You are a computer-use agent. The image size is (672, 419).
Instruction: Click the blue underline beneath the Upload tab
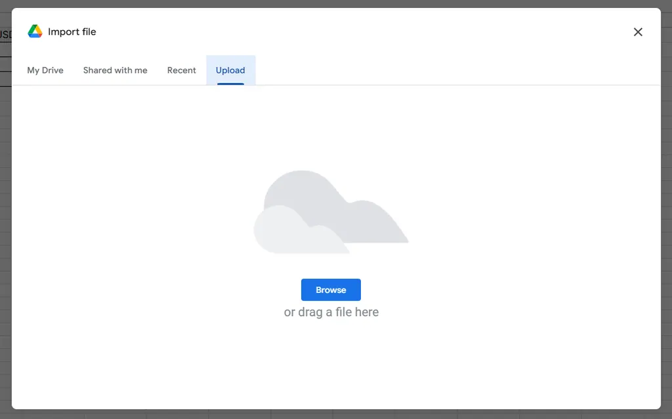click(230, 83)
